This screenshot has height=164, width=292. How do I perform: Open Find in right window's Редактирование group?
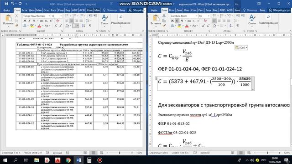click(x=268, y=17)
